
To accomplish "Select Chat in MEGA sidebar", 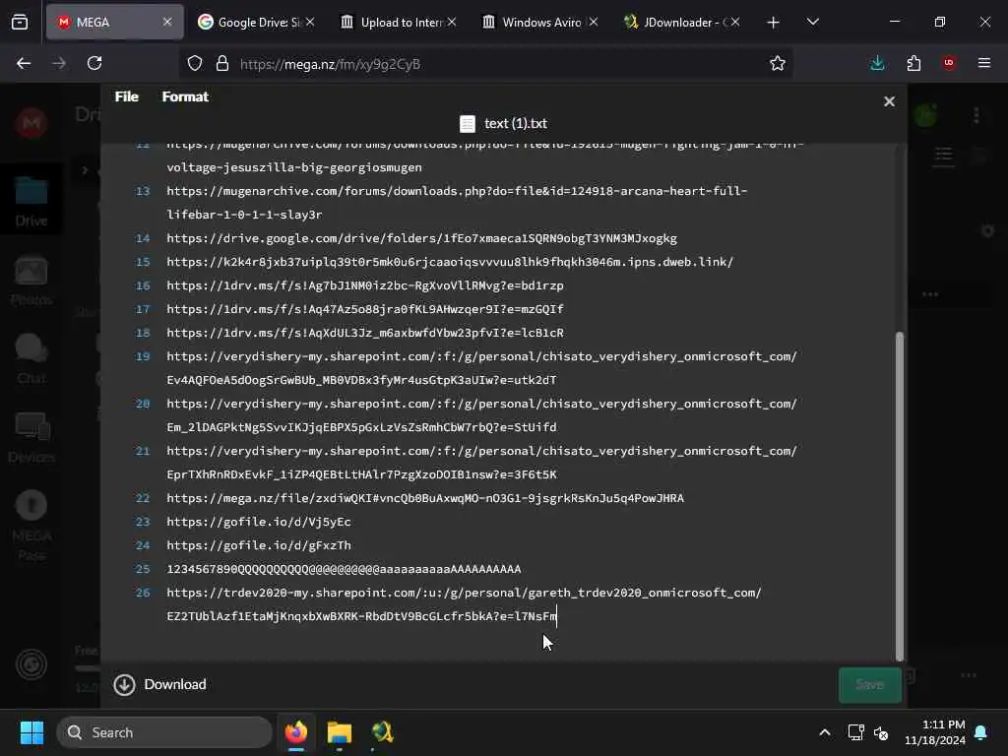I will pyautogui.click(x=31, y=358).
